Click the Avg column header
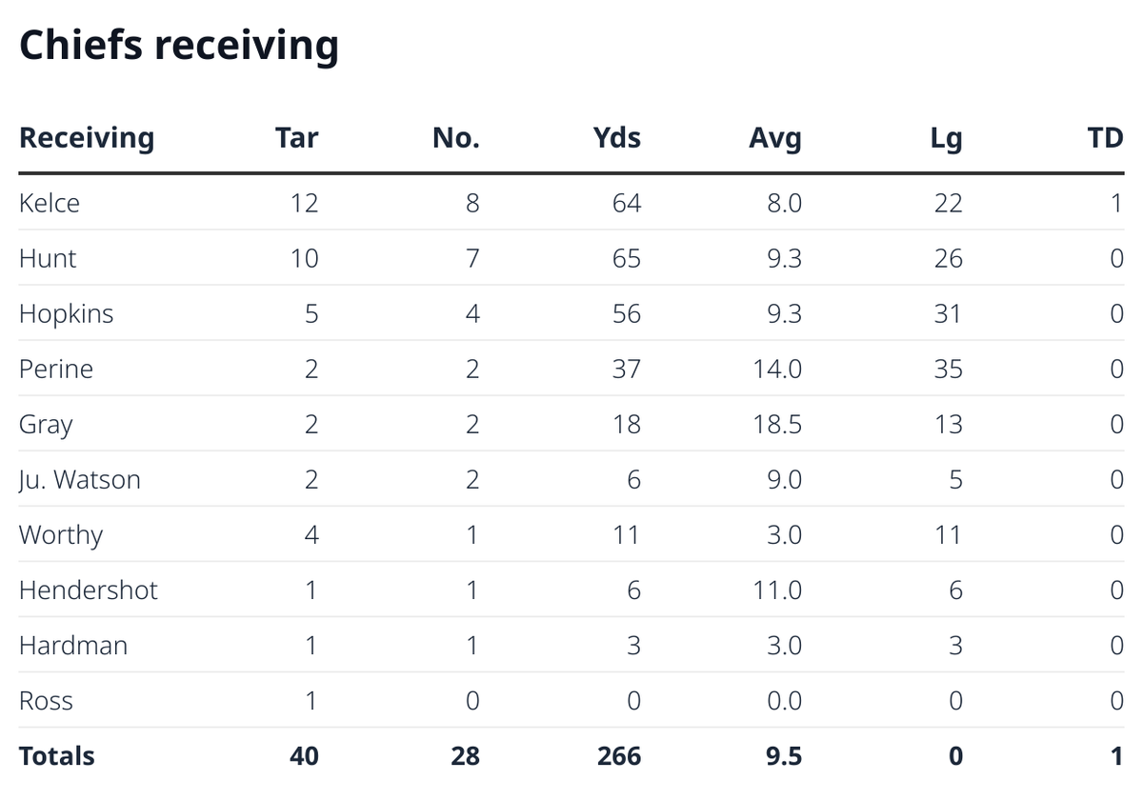The image size is (1143, 800). [x=775, y=139]
